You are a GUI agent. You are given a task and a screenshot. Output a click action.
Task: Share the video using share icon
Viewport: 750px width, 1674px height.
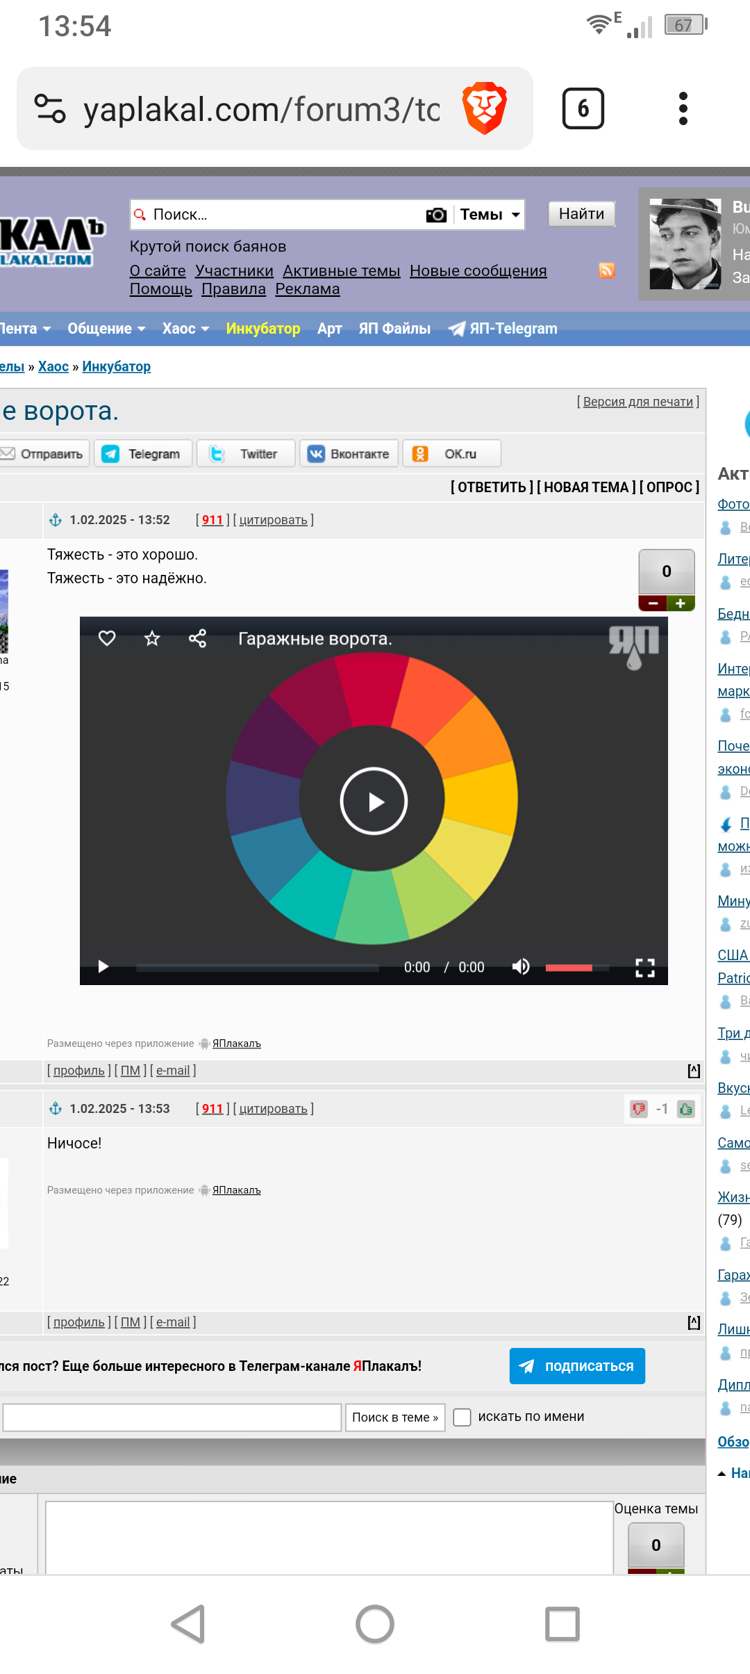pyautogui.click(x=197, y=638)
